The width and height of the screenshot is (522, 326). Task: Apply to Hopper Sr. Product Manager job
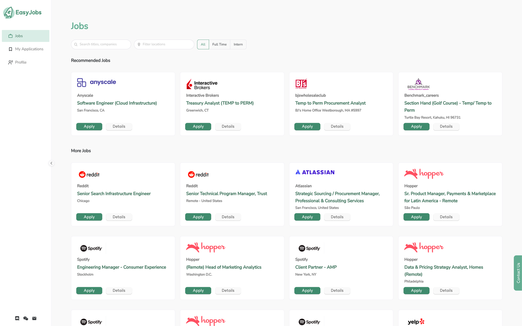[x=416, y=217]
